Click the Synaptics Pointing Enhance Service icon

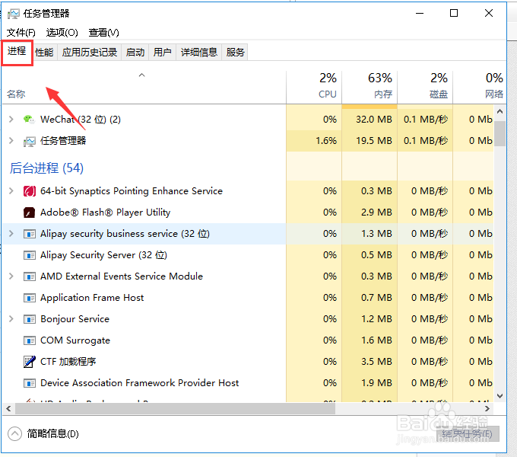click(30, 191)
